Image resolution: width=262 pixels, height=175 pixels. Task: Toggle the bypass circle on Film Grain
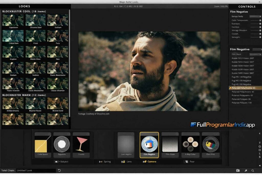(177, 134)
